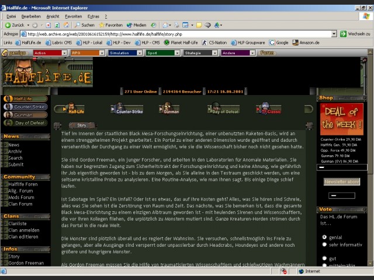This screenshot has height=280, width=374.
Task: Click the newsletter email input field
Action: 341,196
